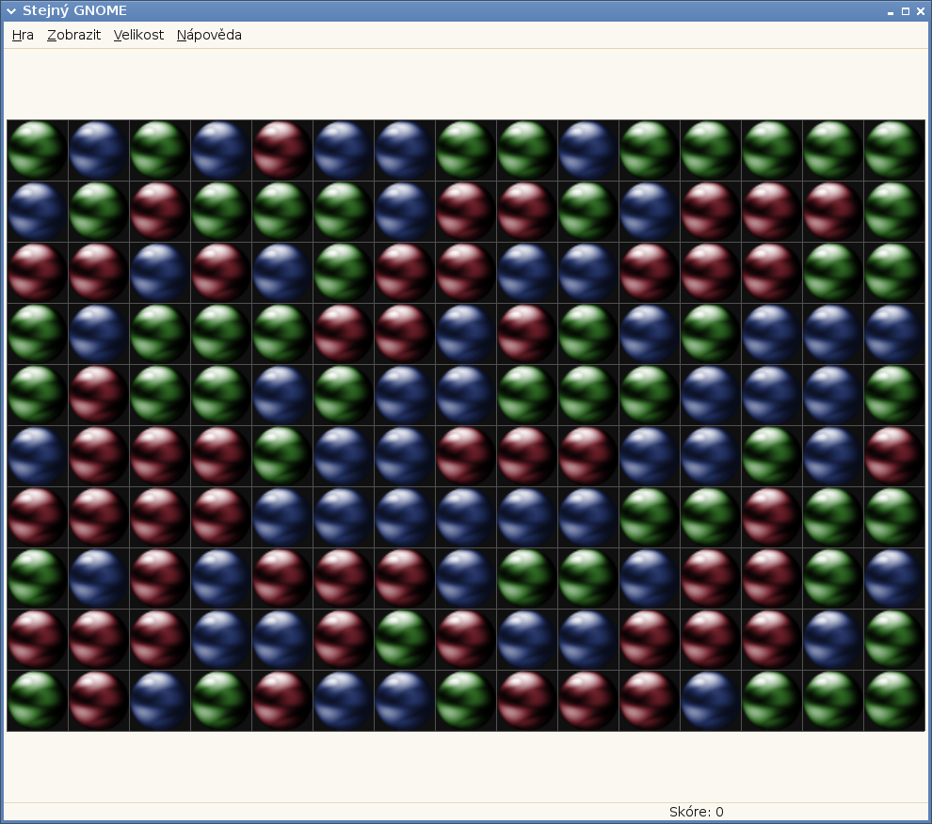
Task: Open the Hra menu
Action: (23, 35)
